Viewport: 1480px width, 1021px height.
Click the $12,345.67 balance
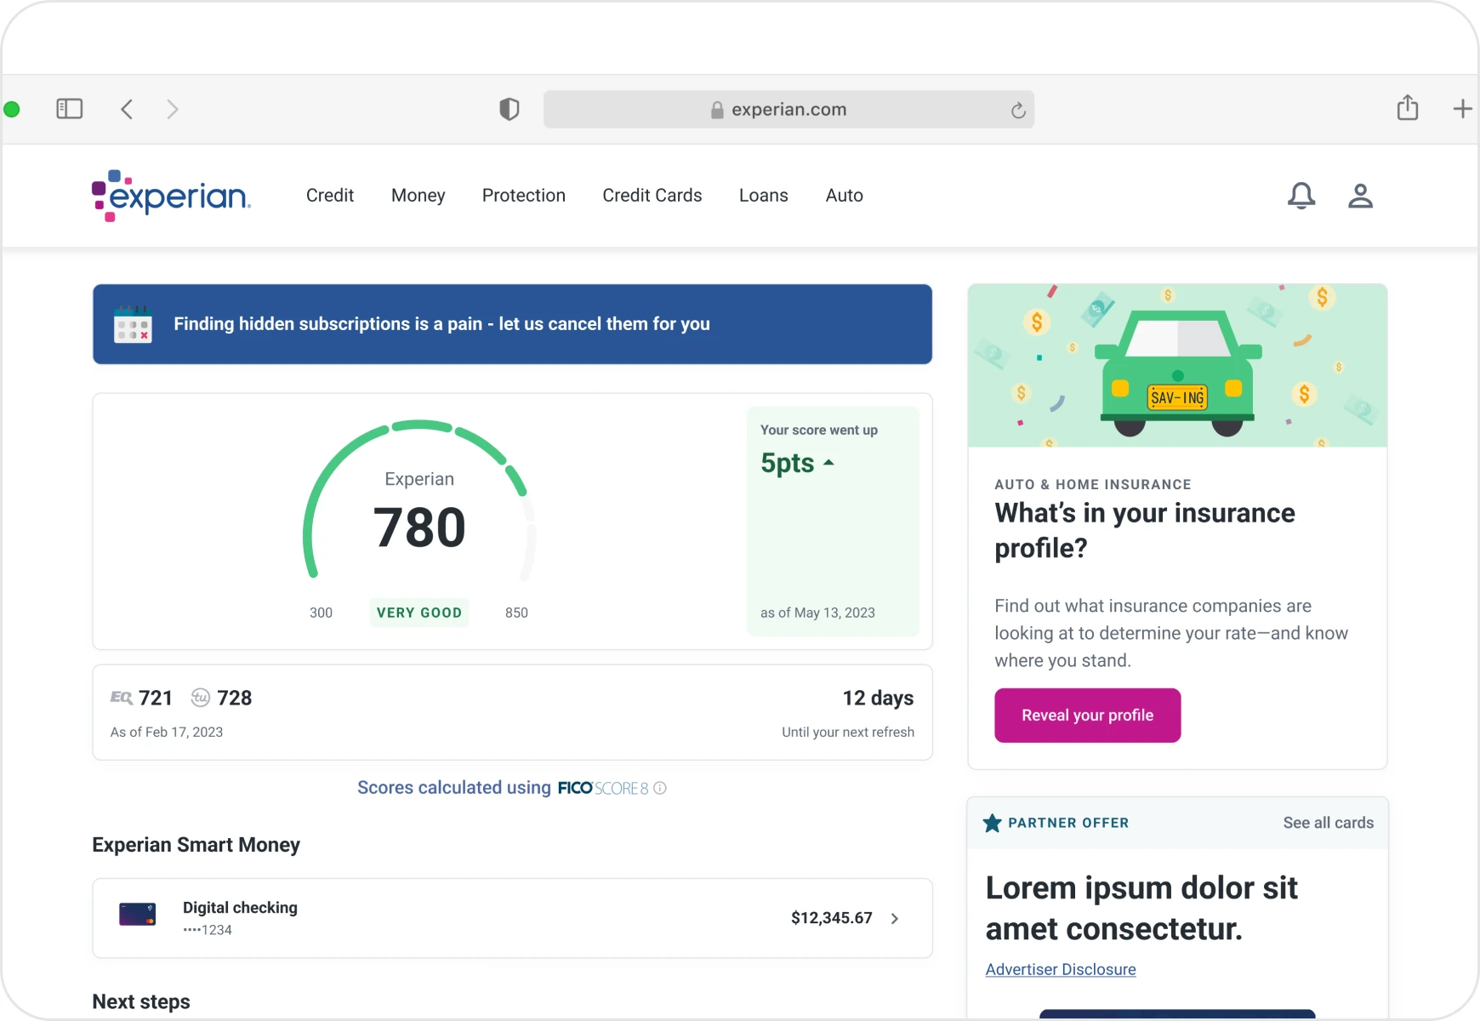pyautogui.click(x=831, y=918)
